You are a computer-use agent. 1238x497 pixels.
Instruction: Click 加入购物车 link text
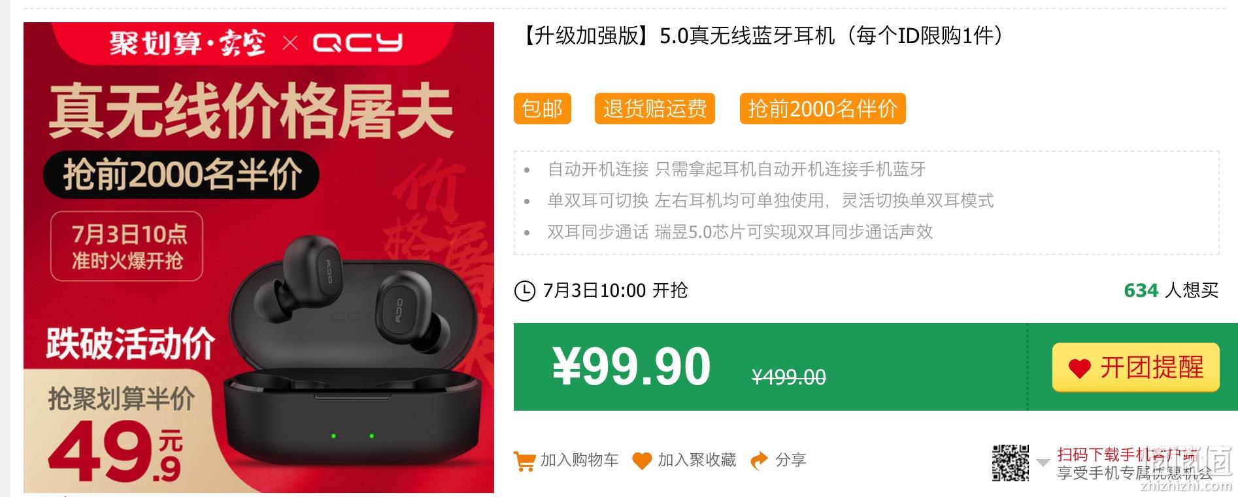click(x=579, y=460)
